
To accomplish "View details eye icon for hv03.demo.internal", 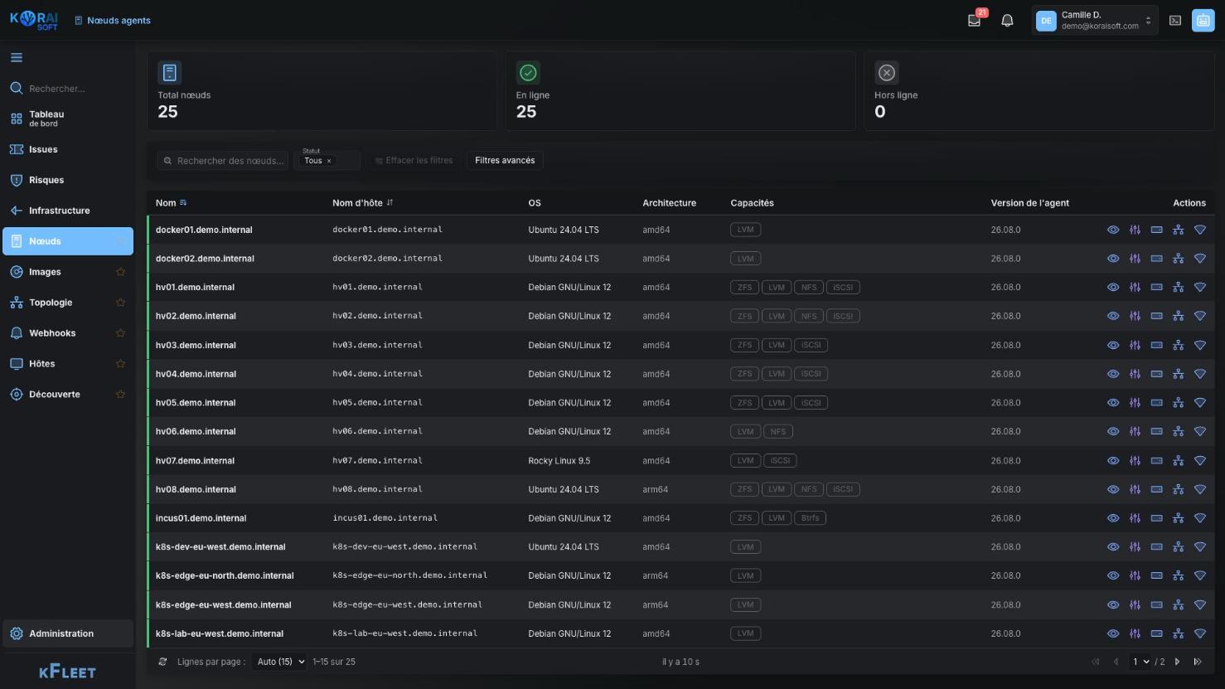I will coord(1113,345).
